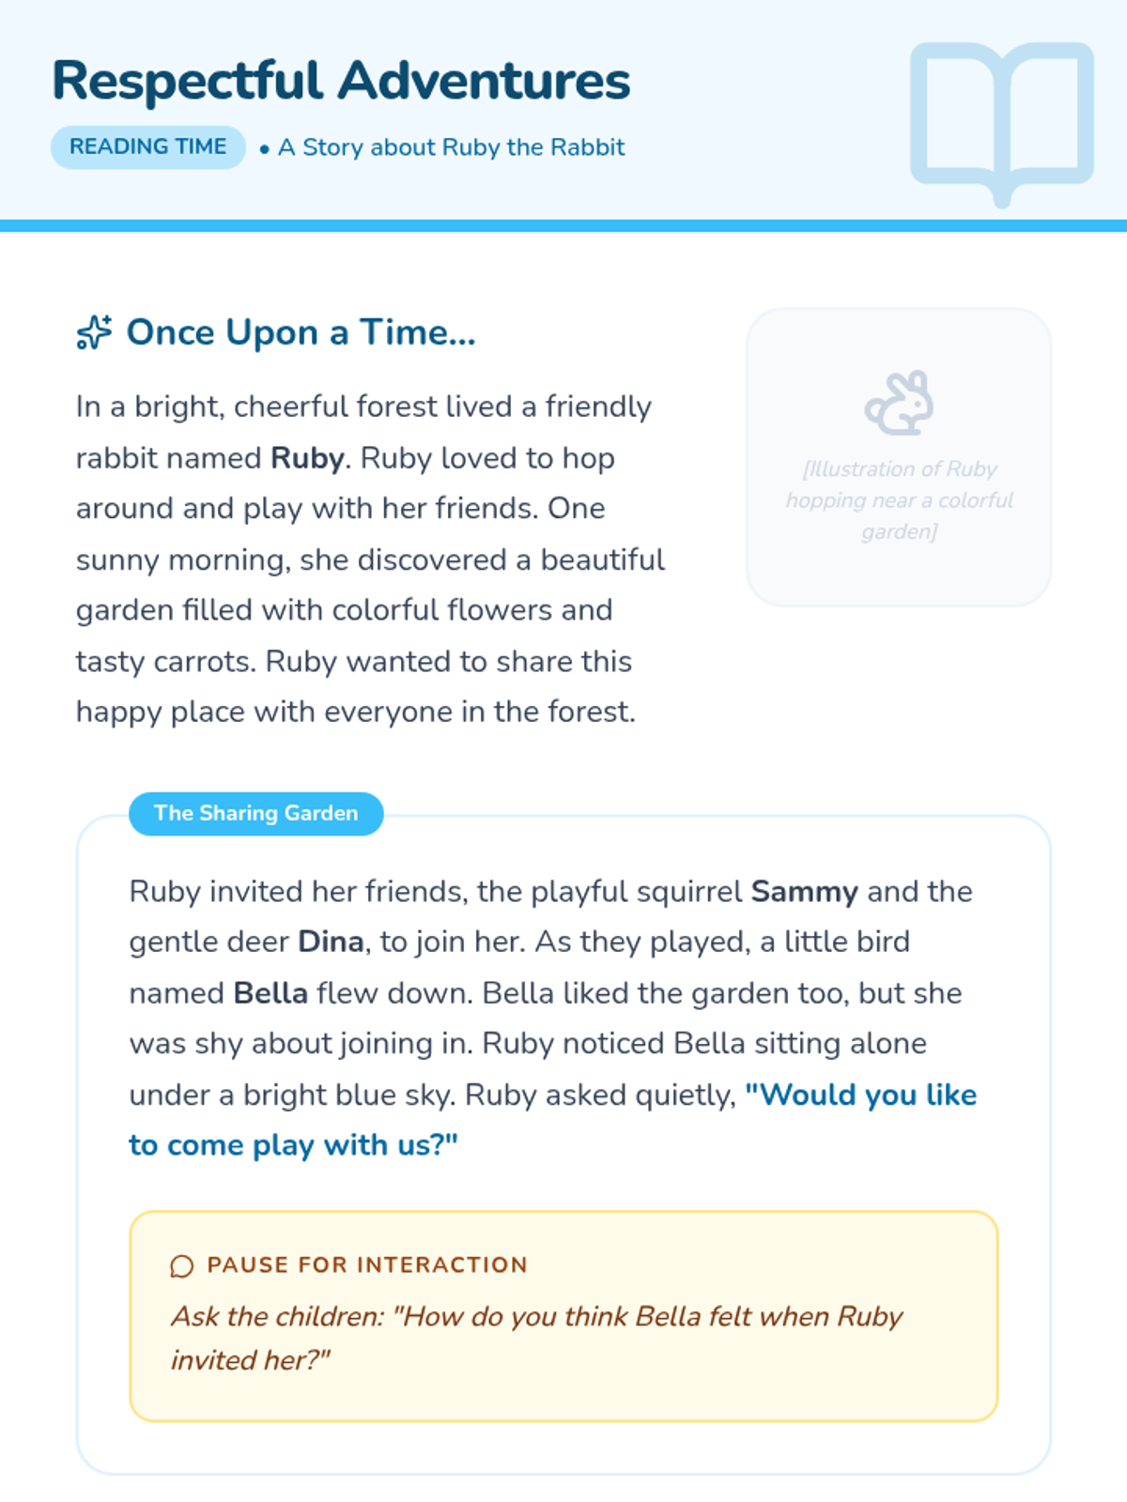Image resolution: width=1127 pixels, height=1502 pixels.
Task: Select The Sharing Garden label pill
Action: tap(256, 813)
